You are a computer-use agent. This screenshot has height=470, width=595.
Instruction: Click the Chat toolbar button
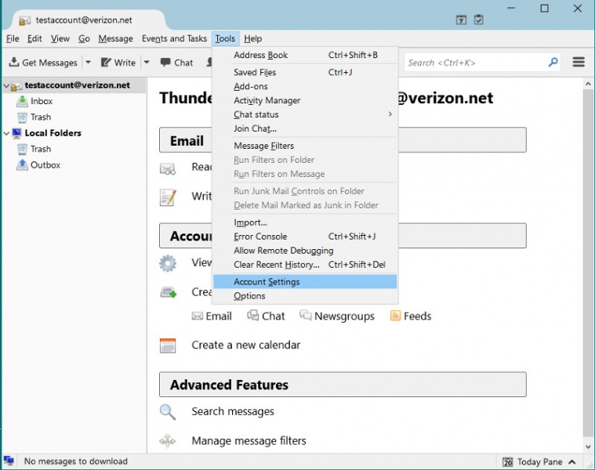pyautogui.click(x=177, y=63)
